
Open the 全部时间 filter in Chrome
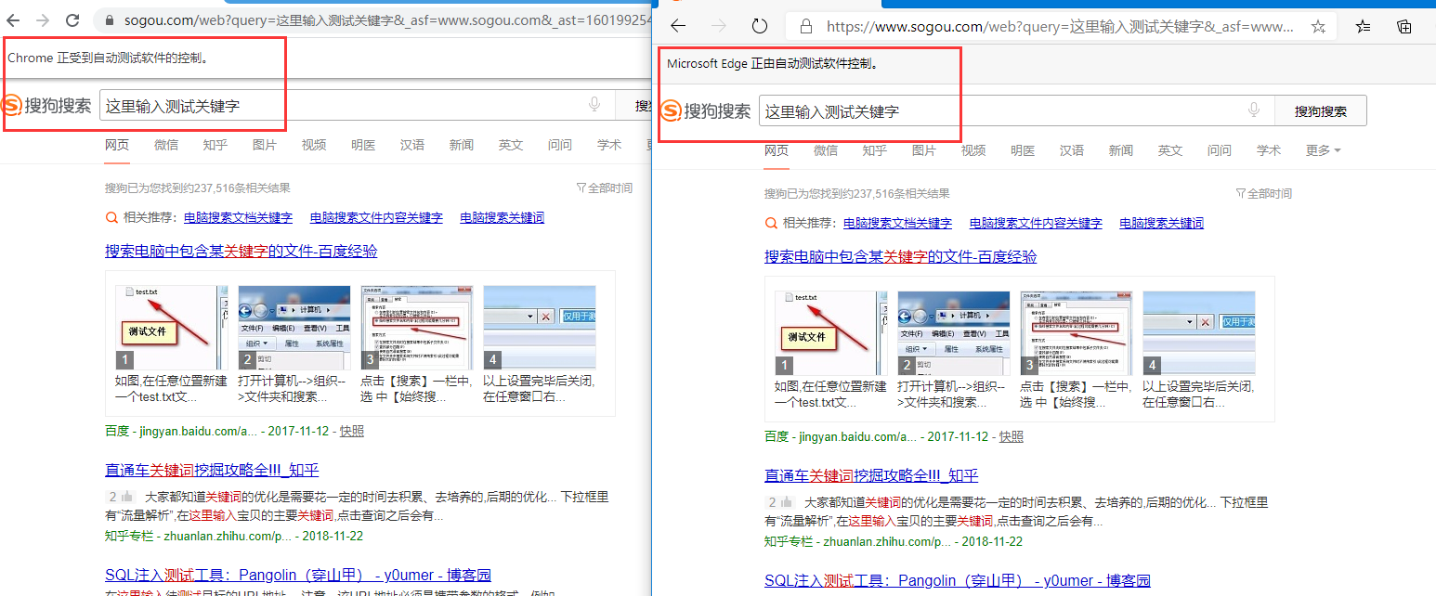pos(605,188)
